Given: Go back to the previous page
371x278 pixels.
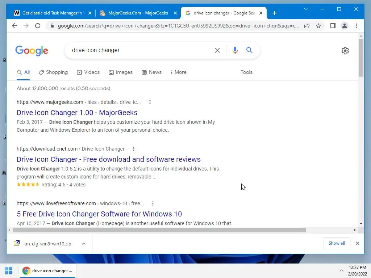Looking at the screenshot, I should pos(14,26).
